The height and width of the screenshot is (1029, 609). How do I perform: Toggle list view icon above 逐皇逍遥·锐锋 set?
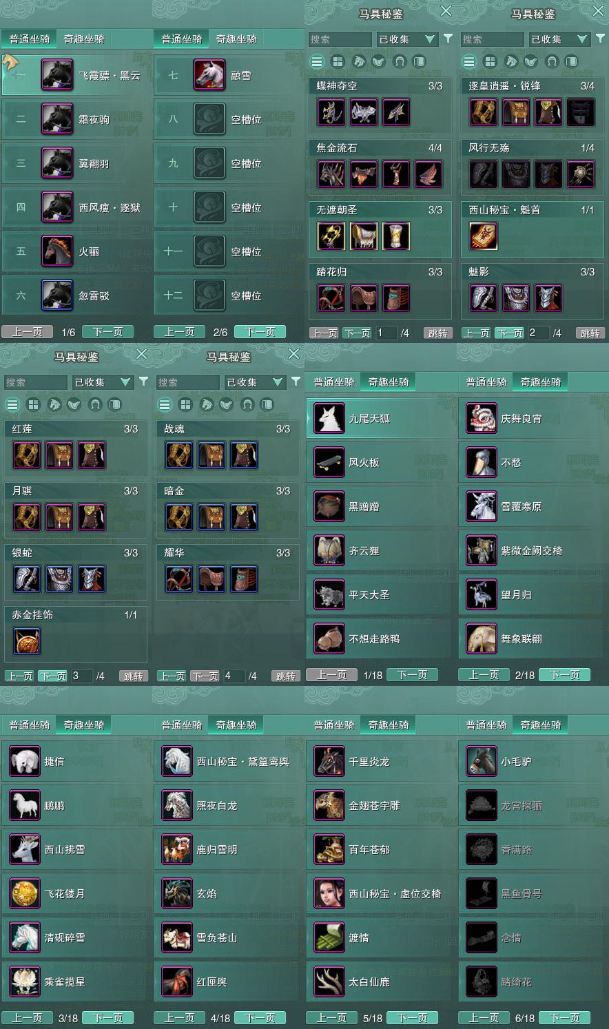click(469, 61)
